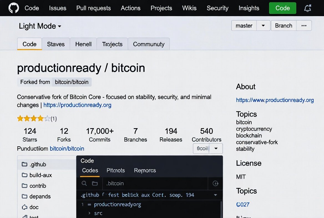Click the cryptocurrency topic
This screenshot has height=218, width=324.
(254, 129)
